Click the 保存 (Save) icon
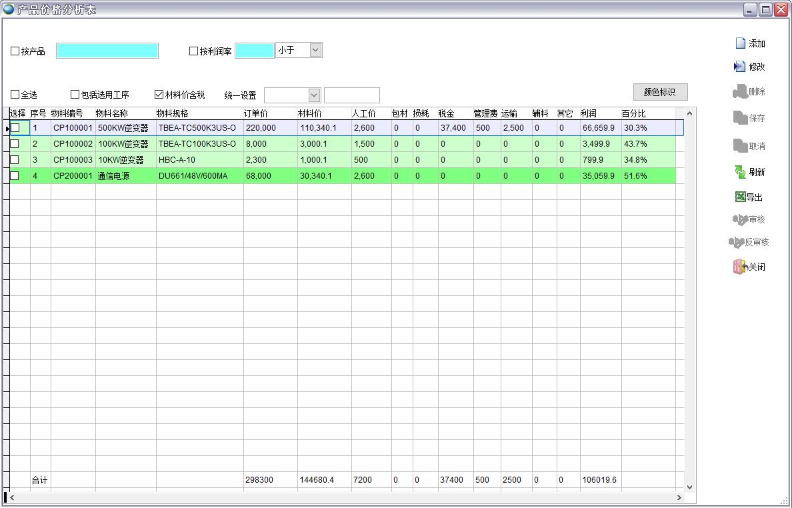 [740, 118]
